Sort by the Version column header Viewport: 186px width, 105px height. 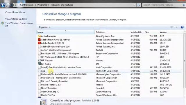[x=171, y=32]
